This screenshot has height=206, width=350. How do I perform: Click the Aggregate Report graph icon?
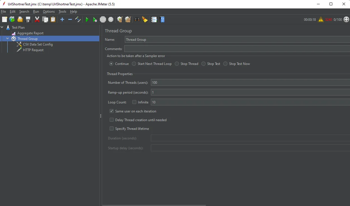click(x=14, y=33)
